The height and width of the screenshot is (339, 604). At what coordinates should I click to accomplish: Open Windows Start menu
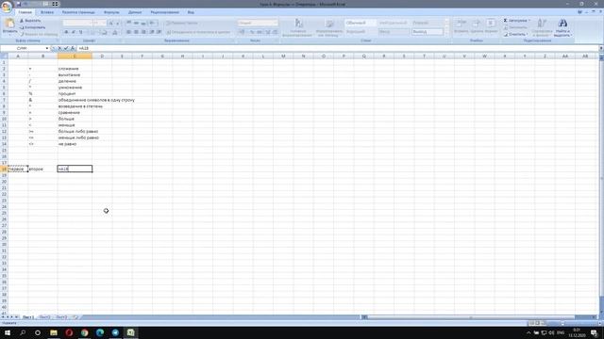(8, 332)
